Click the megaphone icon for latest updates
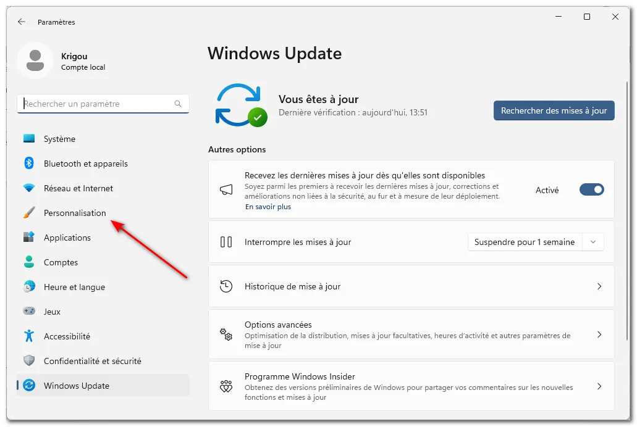The width and height of the screenshot is (637, 427). 226,189
